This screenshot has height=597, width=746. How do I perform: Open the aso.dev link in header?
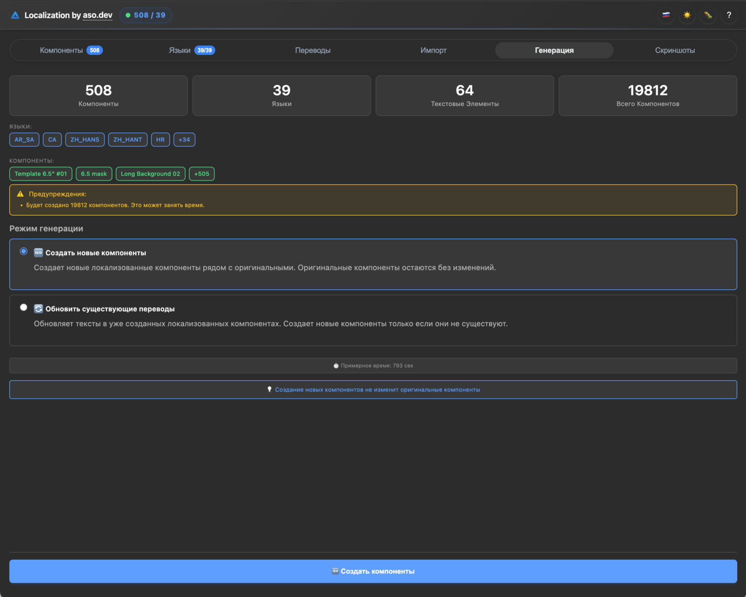[97, 15]
